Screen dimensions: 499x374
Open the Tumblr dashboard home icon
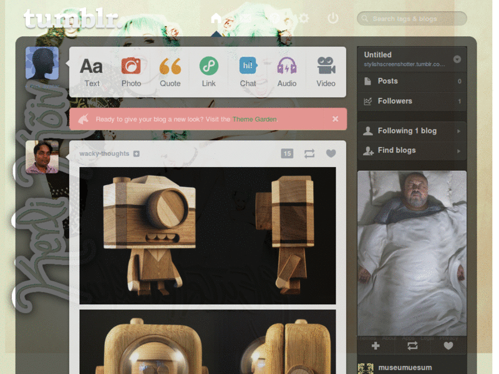click(216, 18)
